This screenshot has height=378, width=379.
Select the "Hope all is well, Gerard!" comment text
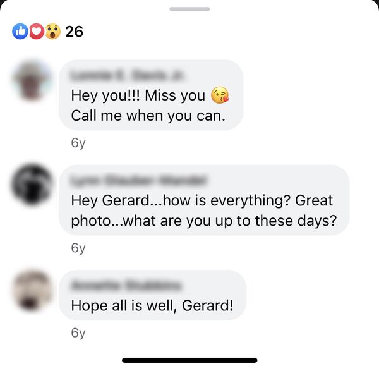point(152,305)
